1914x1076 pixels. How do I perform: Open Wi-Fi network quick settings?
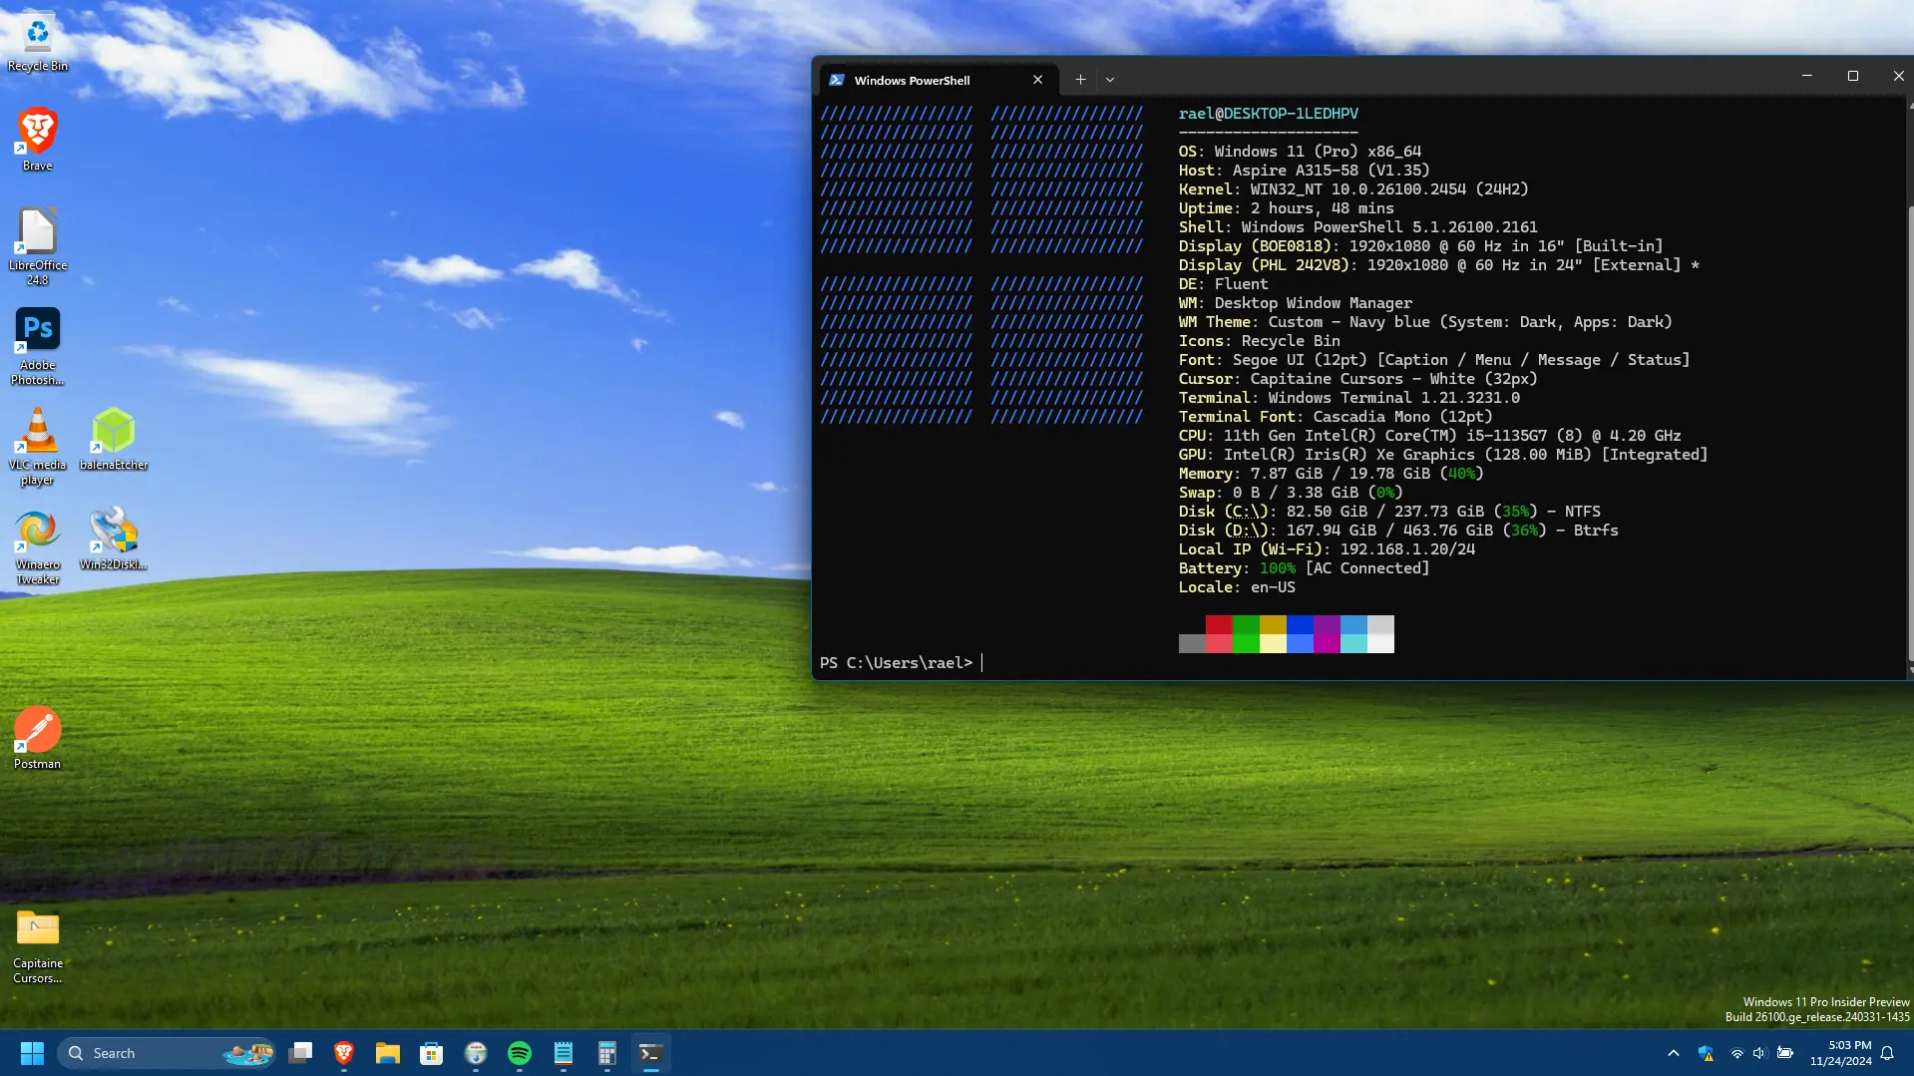coord(1736,1053)
